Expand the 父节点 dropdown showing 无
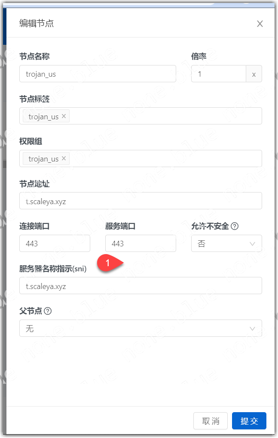 coord(141,328)
